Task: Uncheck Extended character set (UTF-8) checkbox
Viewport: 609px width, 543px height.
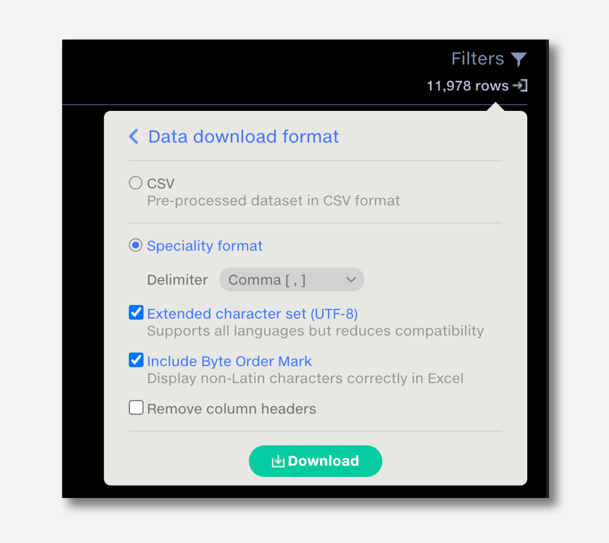Action: (136, 313)
